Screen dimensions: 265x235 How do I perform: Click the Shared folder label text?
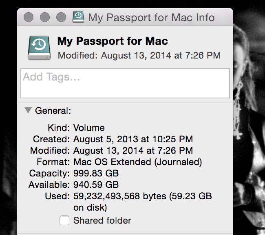[x=102, y=220]
